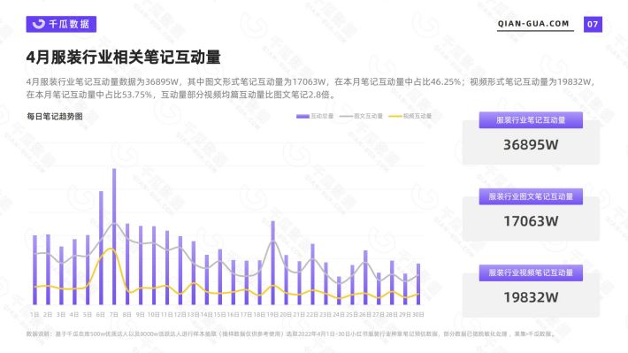Image resolution: width=628 pixels, height=353 pixels.
Task: Open the QIAN-GUA.COM link
Action: (533, 24)
